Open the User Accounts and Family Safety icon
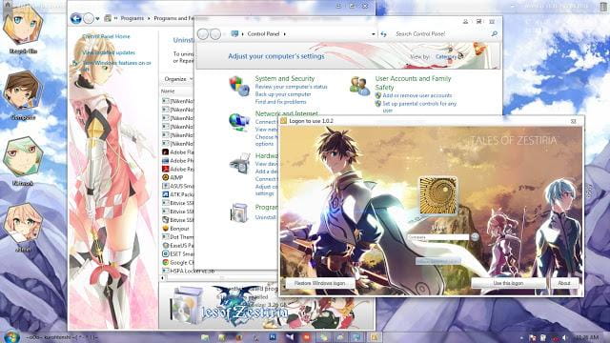The width and height of the screenshot is (610, 343). tap(359, 86)
